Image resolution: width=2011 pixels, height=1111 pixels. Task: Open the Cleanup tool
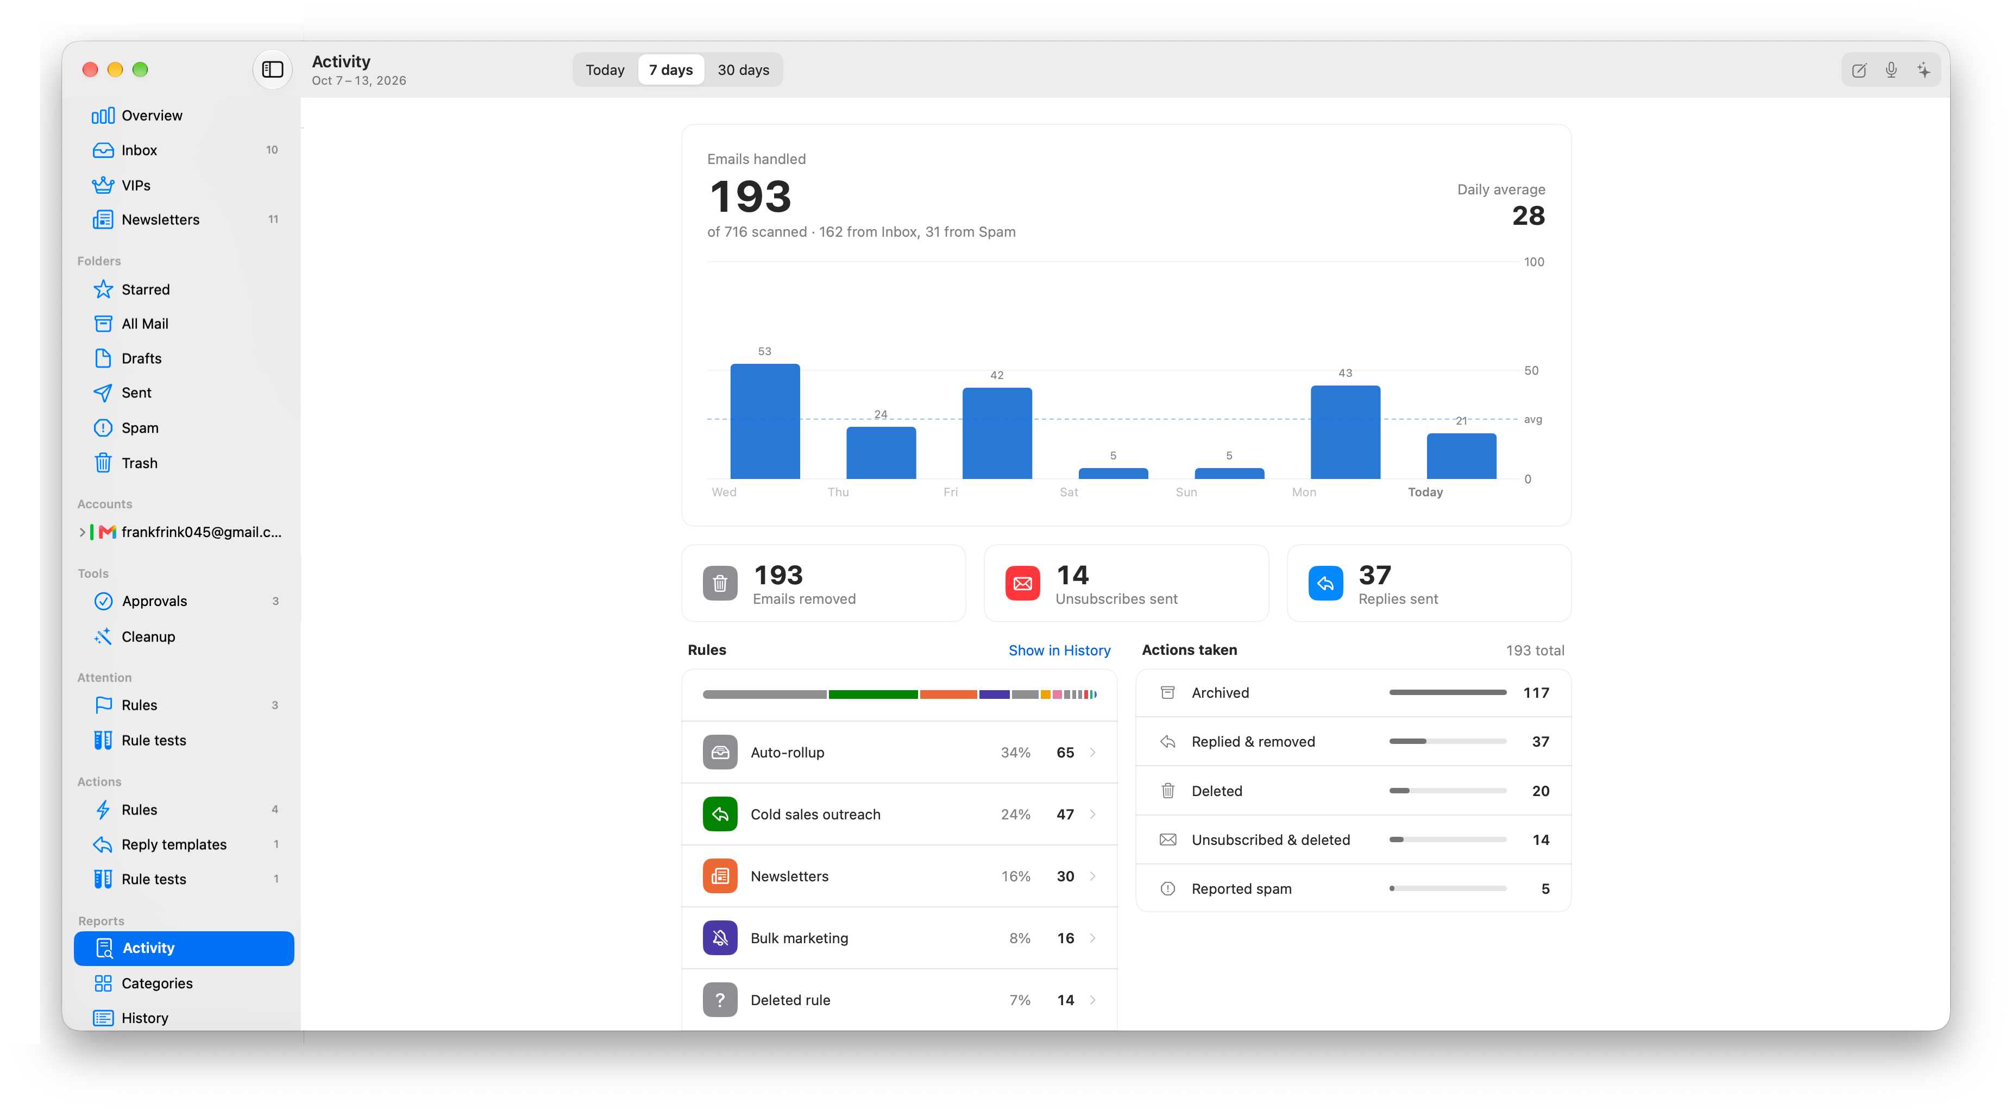[184, 636]
